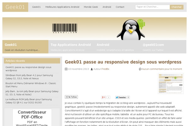Open the article screenshot thumbnail

pyautogui.click(x=171, y=83)
